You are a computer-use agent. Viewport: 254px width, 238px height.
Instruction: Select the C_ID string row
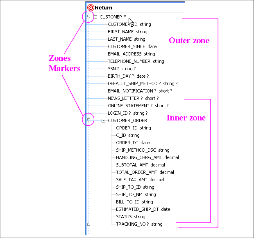pos(128,135)
